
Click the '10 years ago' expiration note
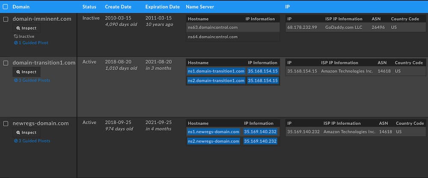159,24
